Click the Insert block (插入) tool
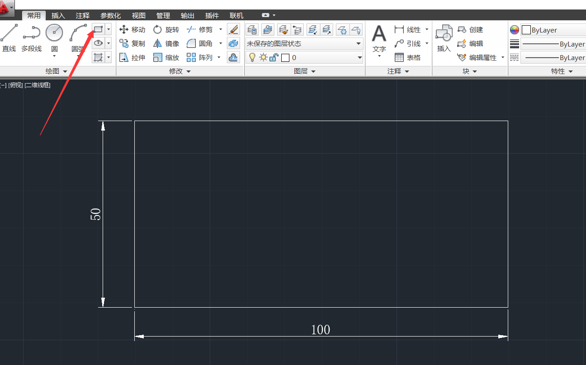 pos(444,39)
